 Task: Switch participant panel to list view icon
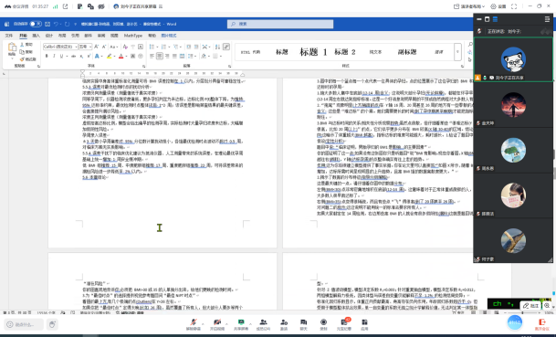[495, 19]
